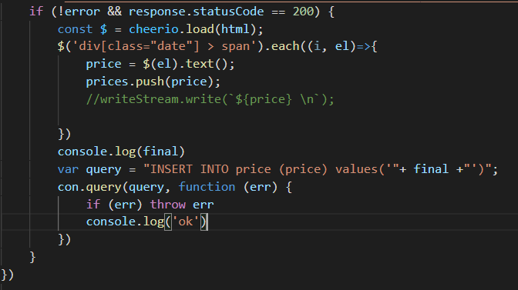Click the '200' status code number

click(x=303, y=12)
